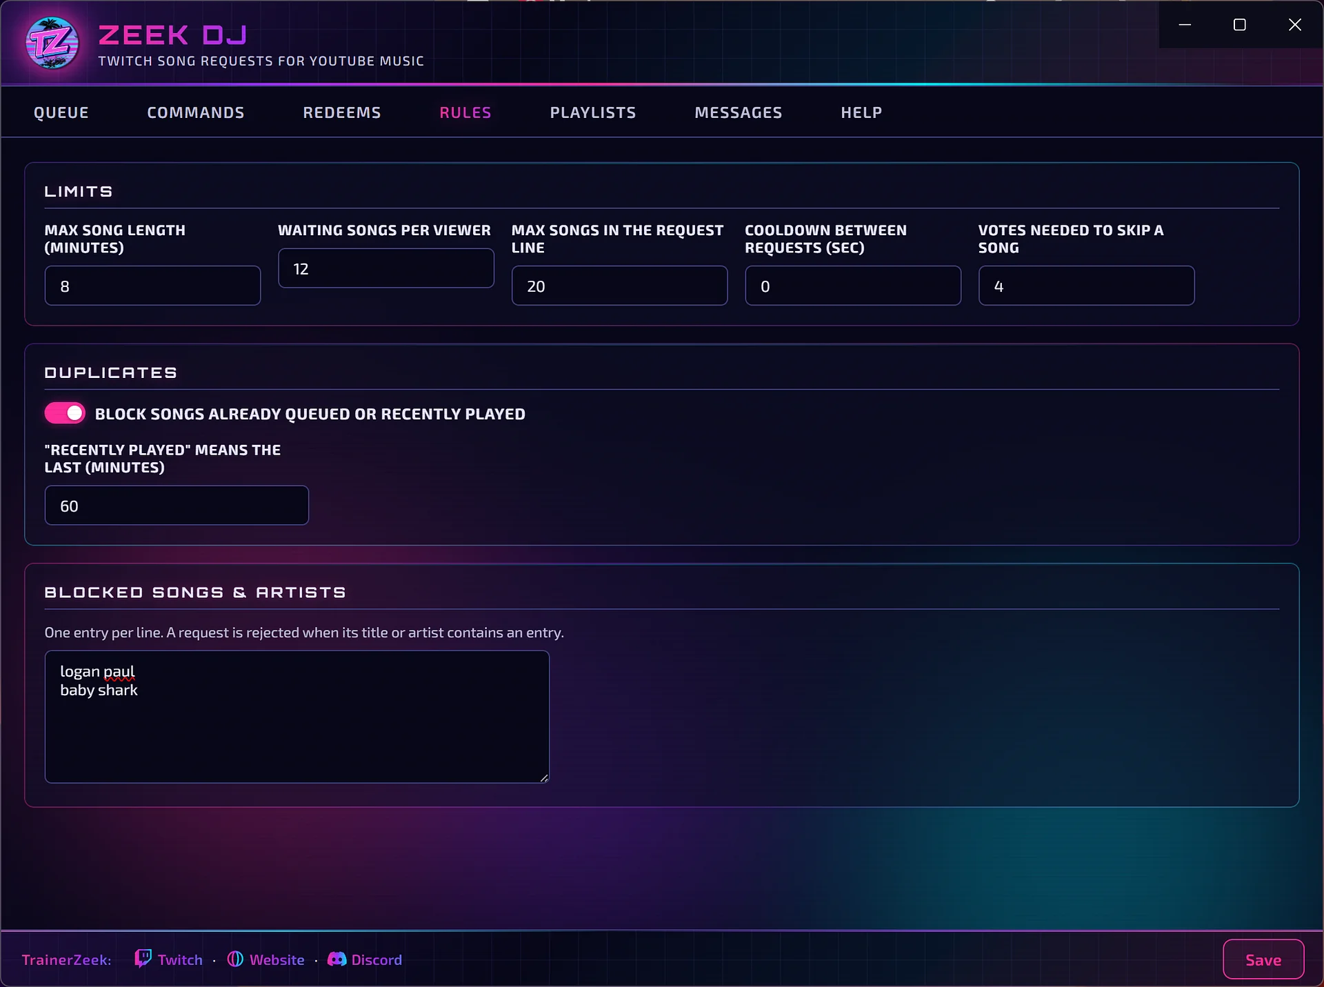
Task: Click the Waiting Songs Per Viewer field
Action: (x=386, y=268)
